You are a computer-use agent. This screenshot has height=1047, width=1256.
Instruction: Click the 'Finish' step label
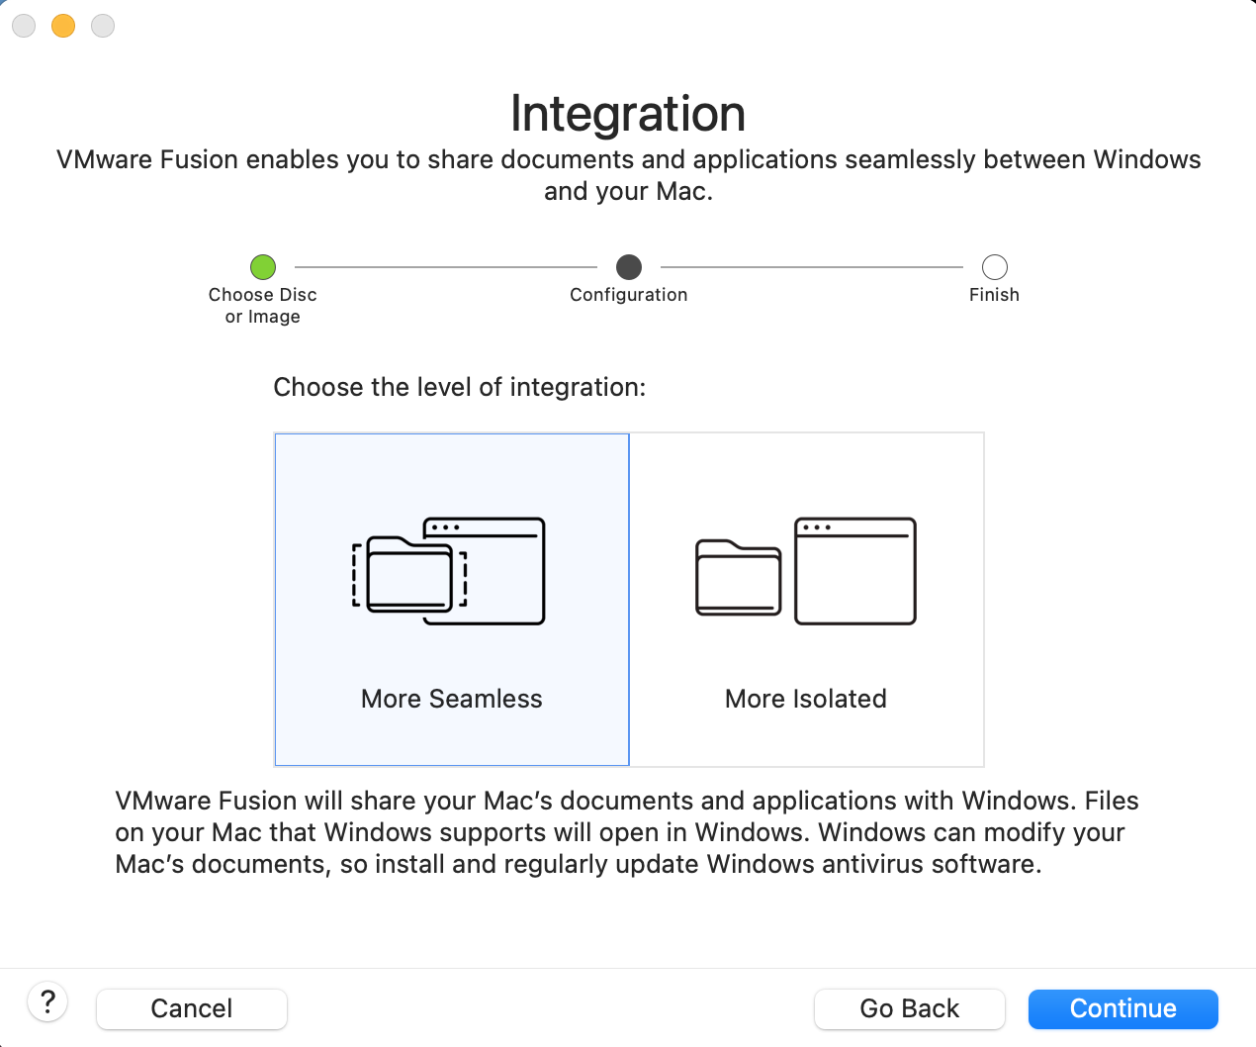995,295
